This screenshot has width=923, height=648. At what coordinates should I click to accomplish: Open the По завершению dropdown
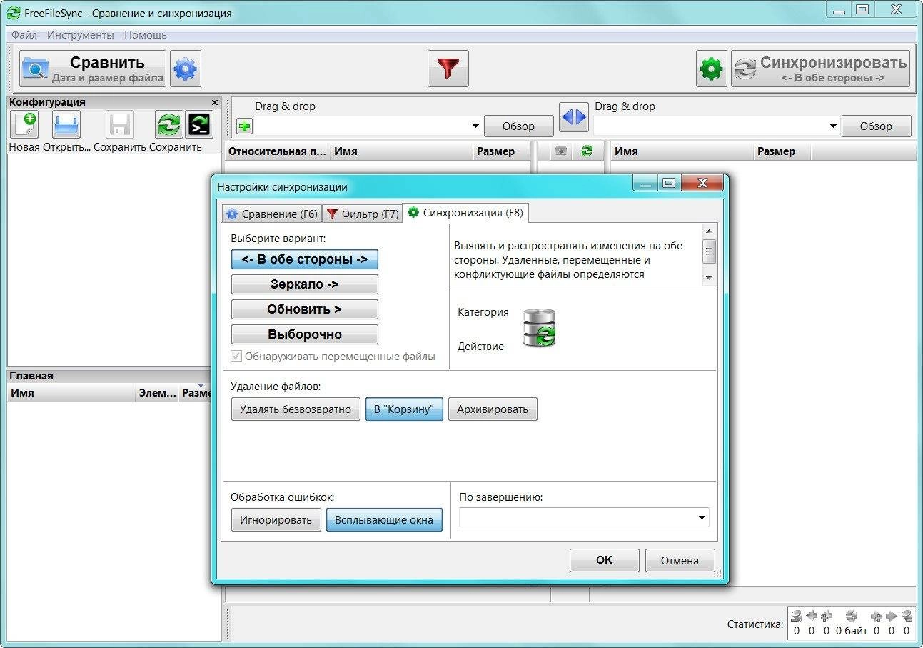pos(584,517)
